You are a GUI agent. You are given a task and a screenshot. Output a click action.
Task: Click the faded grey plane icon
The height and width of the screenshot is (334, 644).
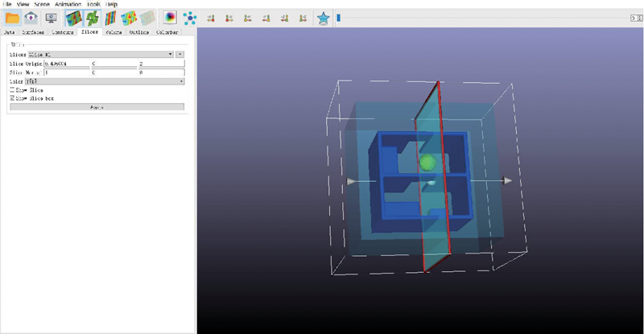(147, 18)
